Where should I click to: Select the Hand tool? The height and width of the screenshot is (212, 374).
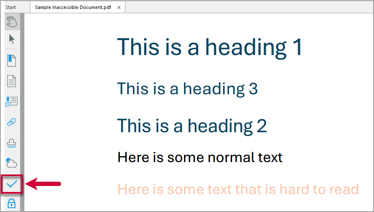tap(12, 22)
